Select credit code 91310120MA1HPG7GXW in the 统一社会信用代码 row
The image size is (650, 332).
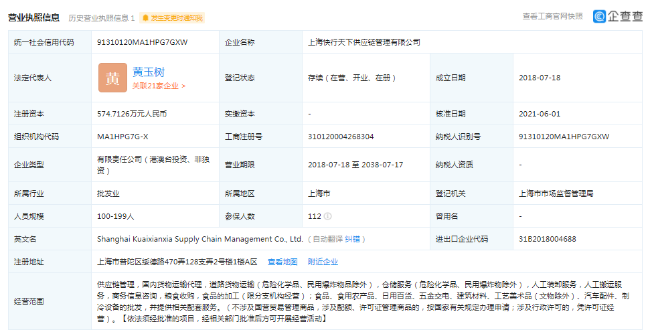pos(142,42)
